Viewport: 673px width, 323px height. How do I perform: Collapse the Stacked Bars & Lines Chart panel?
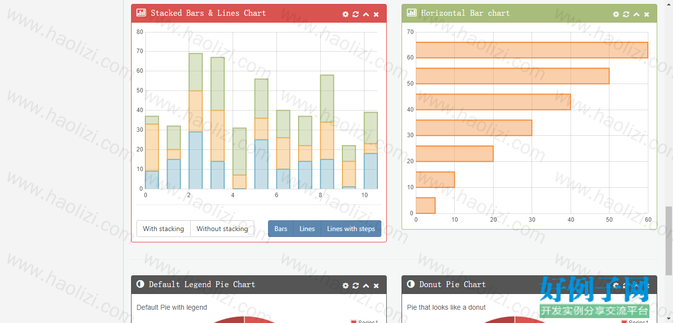(x=366, y=14)
